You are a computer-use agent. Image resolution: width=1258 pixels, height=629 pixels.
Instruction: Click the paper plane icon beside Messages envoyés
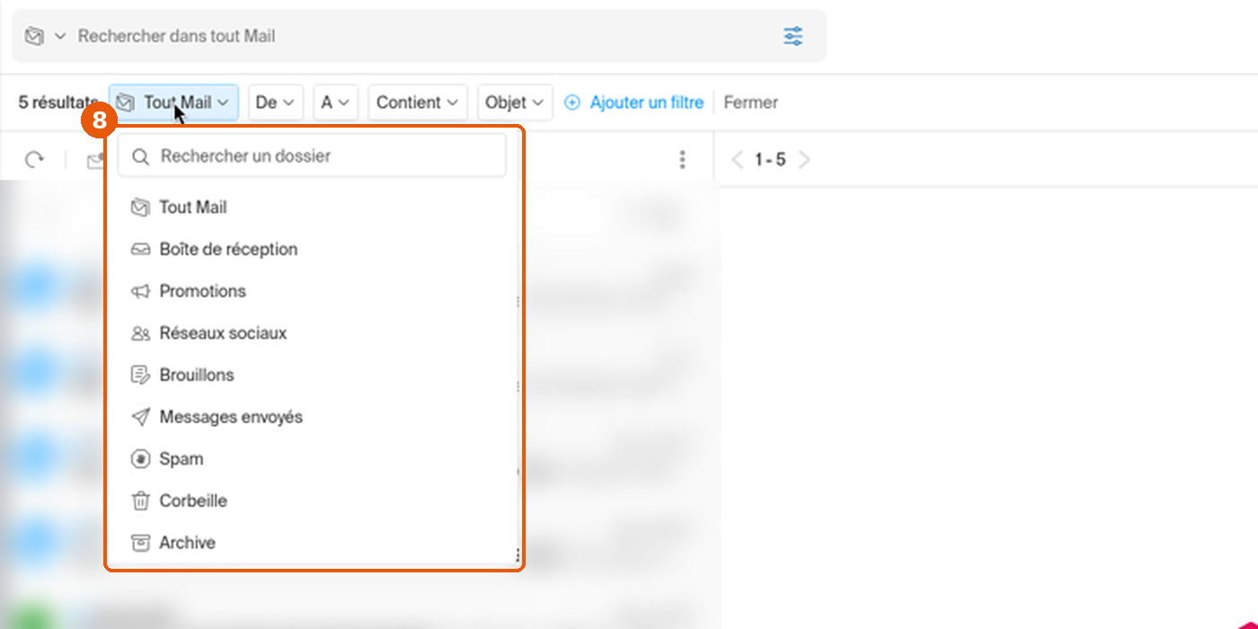coord(140,417)
